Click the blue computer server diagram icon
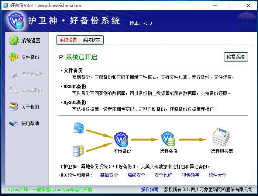 click(79, 127)
